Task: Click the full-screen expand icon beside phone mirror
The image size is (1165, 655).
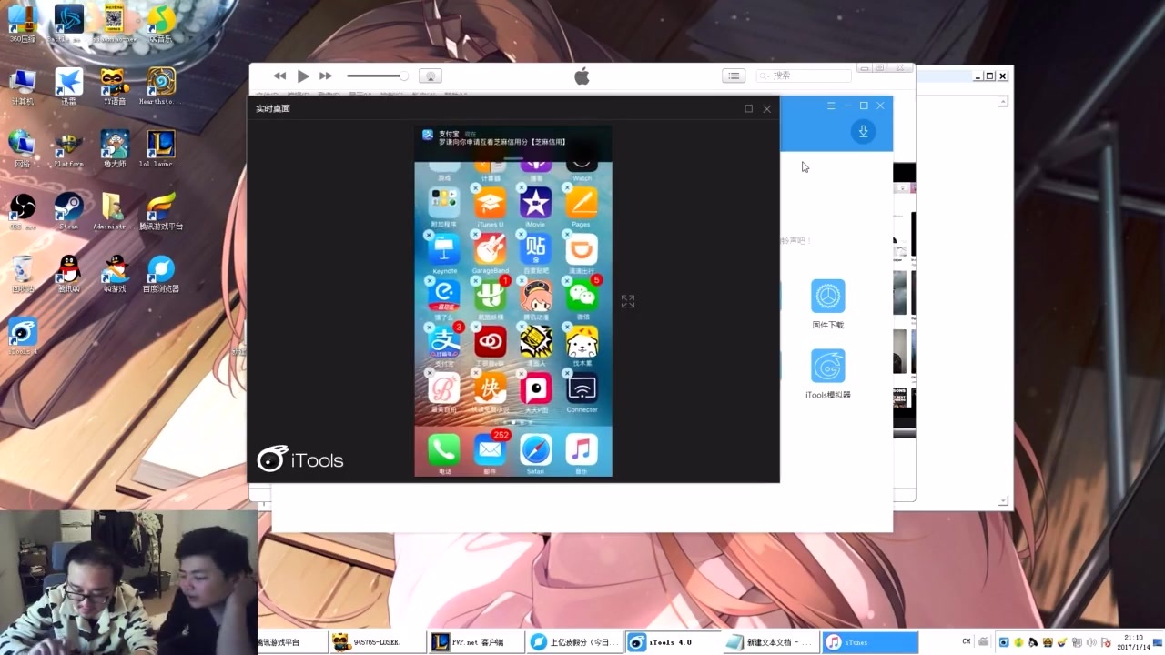Action: [628, 301]
